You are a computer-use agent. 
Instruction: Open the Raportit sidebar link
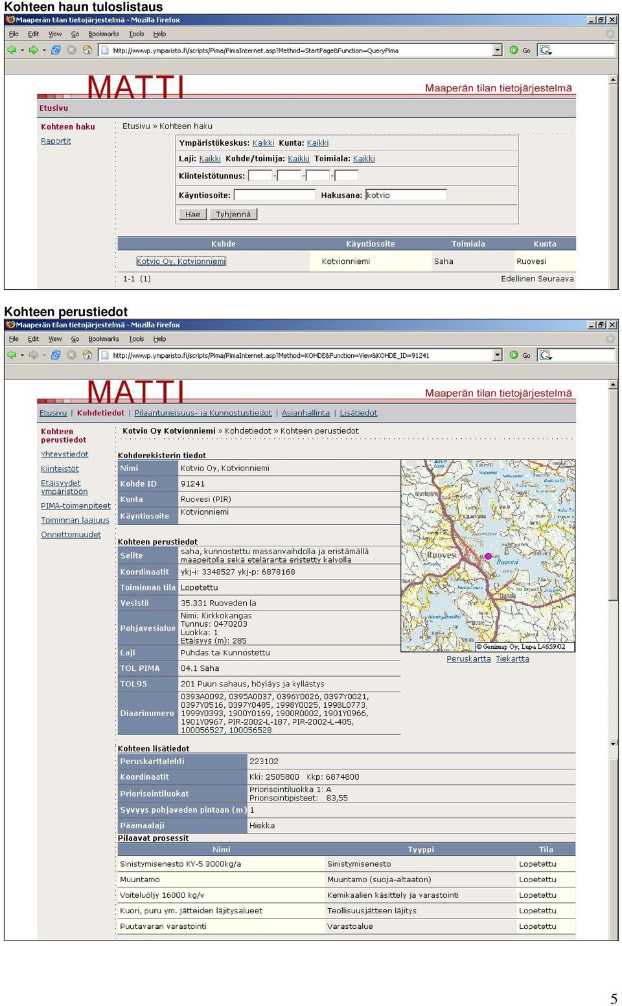tap(56, 141)
